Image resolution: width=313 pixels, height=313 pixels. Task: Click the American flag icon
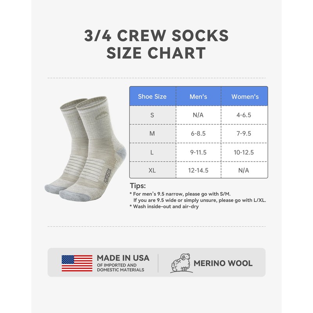(x=77, y=263)
